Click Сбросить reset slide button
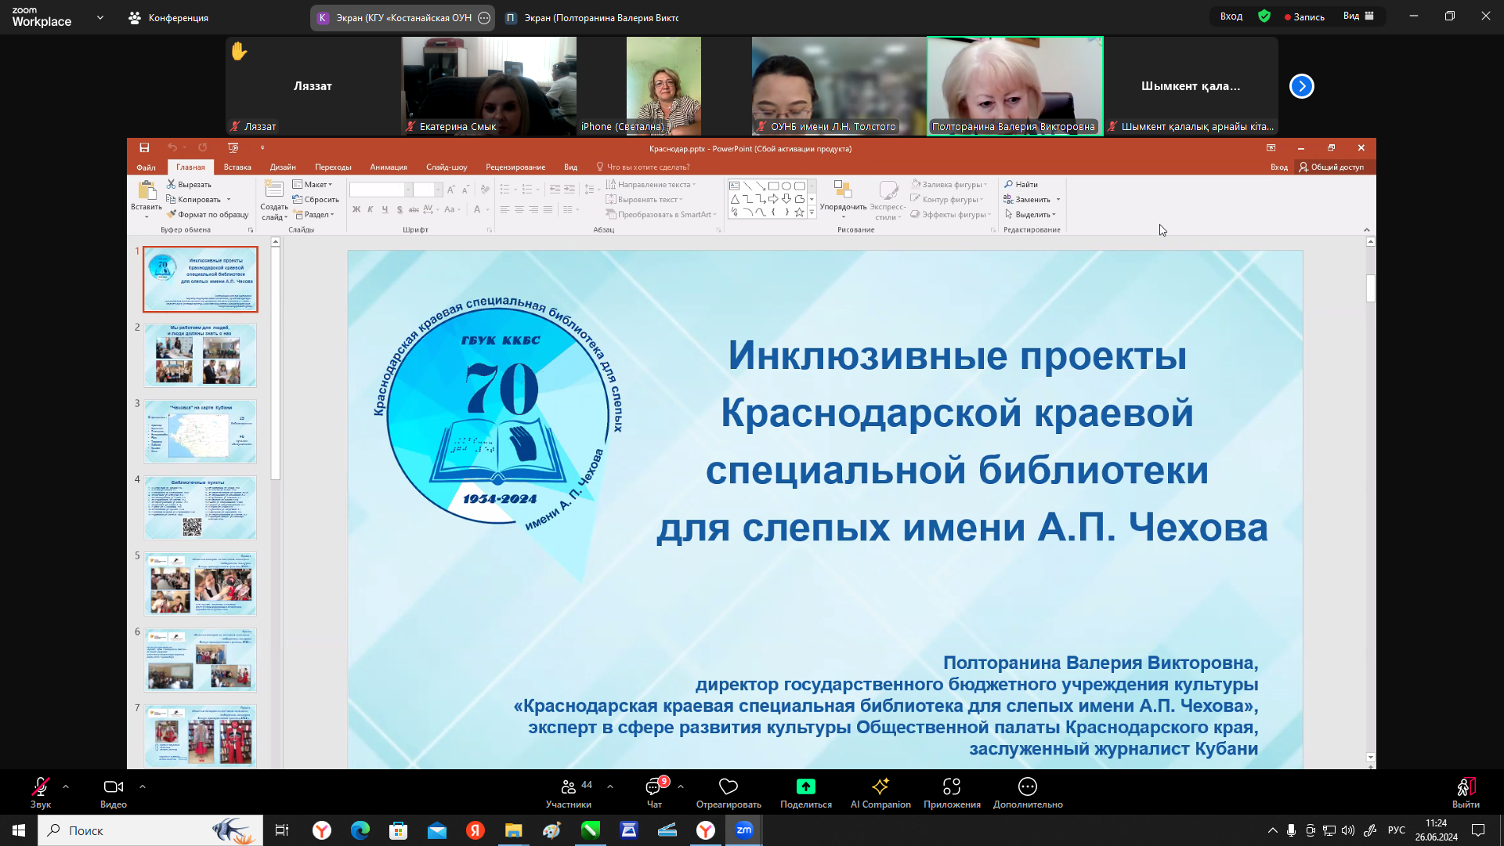 (316, 199)
